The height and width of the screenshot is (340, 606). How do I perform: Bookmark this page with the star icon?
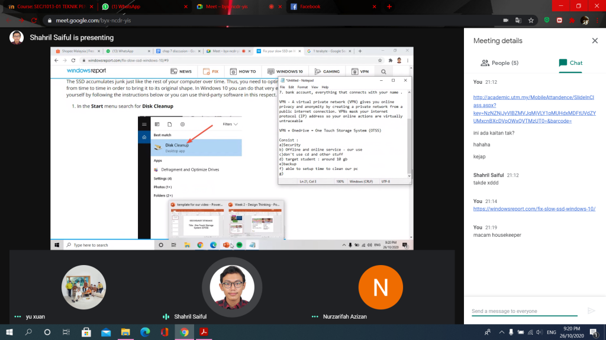(531, 20)
